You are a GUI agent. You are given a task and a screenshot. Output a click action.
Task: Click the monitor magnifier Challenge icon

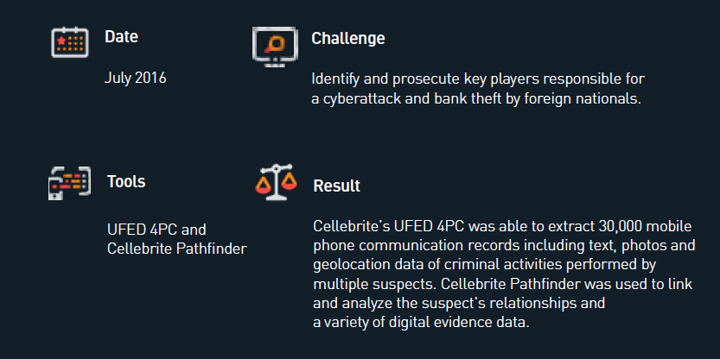[275, 47]
